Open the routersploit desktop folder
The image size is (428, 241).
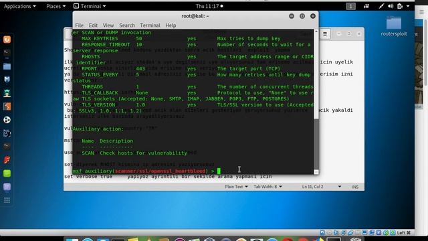point(394,27)
